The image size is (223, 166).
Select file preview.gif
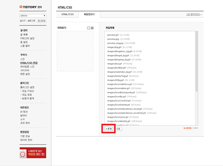118,35
